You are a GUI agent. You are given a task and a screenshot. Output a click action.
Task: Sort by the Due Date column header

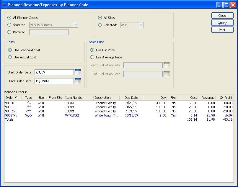click(x=131, y=98)
